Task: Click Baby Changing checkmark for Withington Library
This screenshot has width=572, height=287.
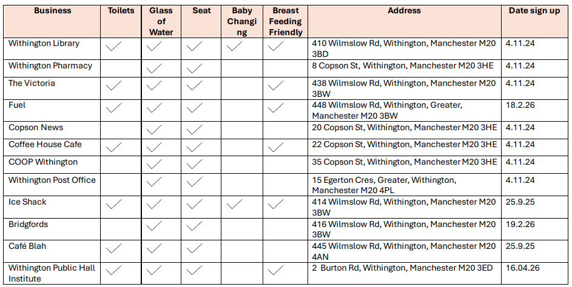Action: [234, 47]
